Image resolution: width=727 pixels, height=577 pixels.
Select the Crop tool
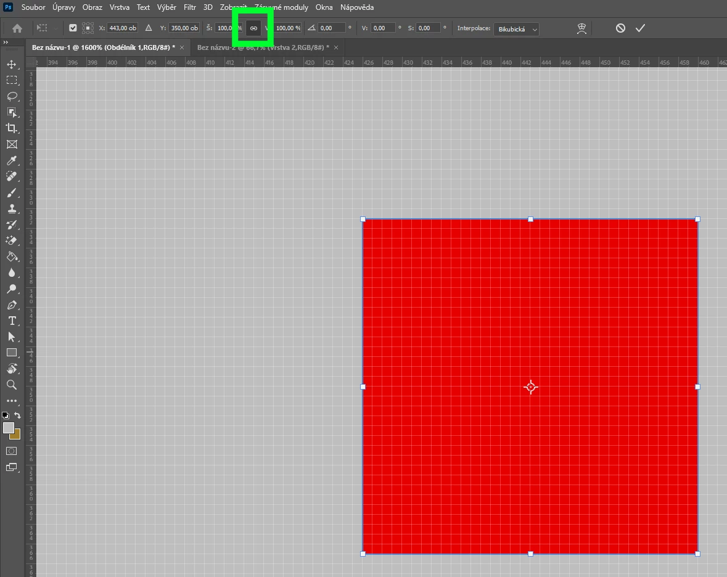tap(12, 128)
